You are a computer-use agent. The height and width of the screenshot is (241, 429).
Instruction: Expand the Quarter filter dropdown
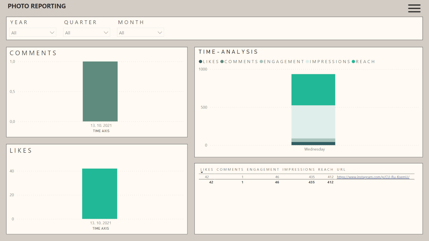coord(87,32)
